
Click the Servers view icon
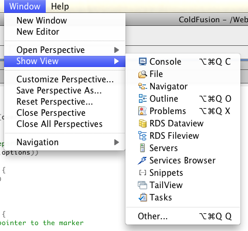tap(142, 148)
